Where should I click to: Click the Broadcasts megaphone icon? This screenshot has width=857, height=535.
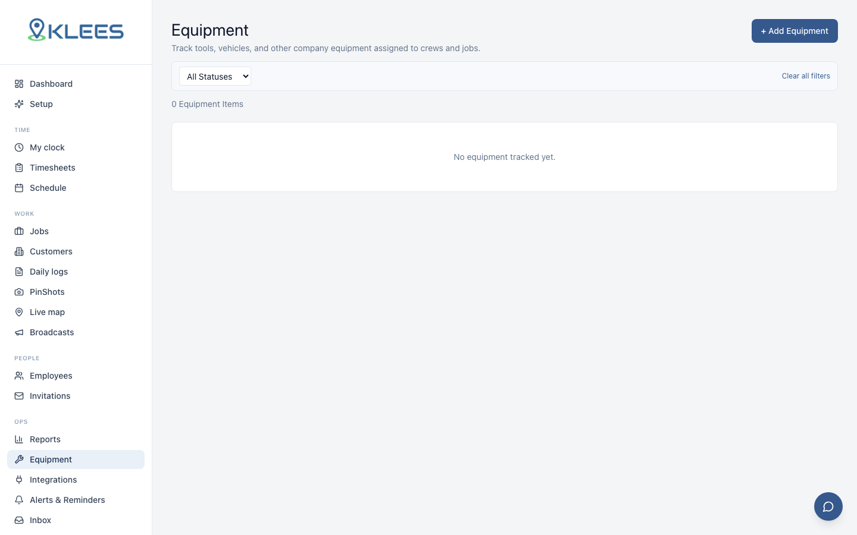[19, 332]
